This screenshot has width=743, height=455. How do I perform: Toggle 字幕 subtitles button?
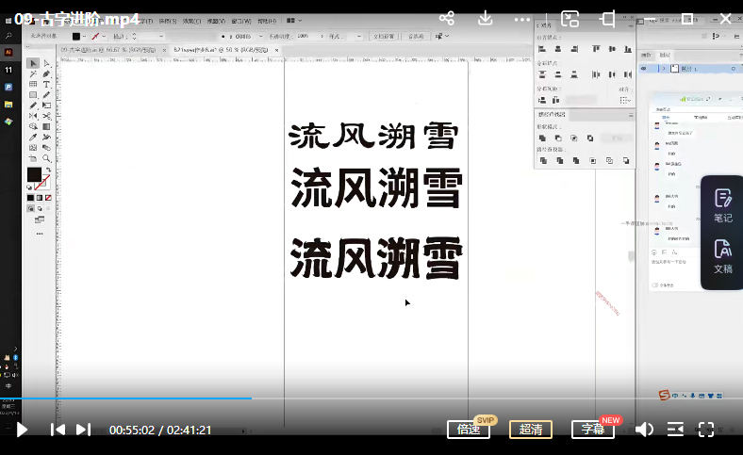coord(592,430)
